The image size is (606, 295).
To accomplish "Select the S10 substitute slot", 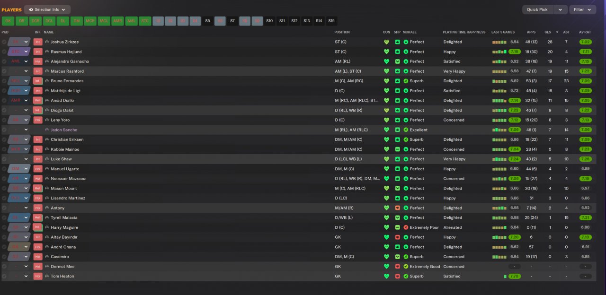I will coord(269,21).
